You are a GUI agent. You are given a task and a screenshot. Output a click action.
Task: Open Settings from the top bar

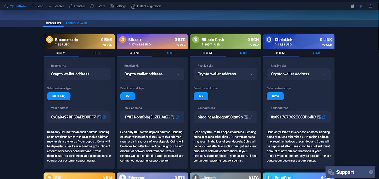[118, 6]
